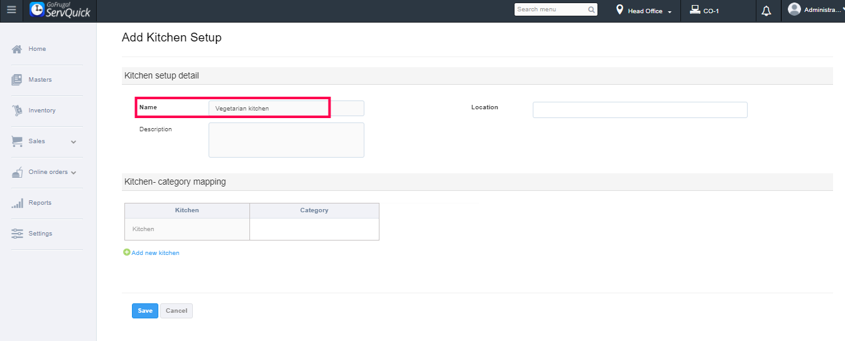This screenshot has width=845, height=341.
Task: Click the Cancel button
Action: tap(177, 311)
